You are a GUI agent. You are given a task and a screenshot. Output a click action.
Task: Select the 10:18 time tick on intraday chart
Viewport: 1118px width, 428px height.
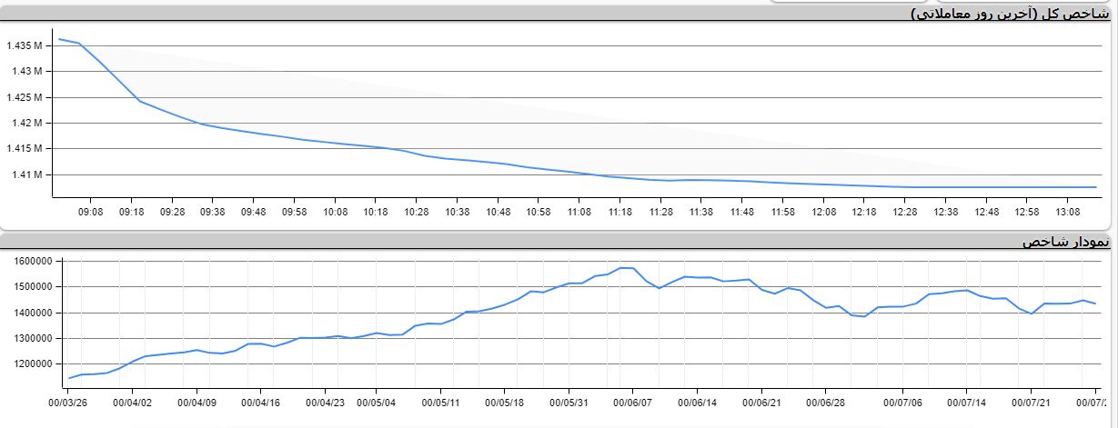tap(376, 212)
